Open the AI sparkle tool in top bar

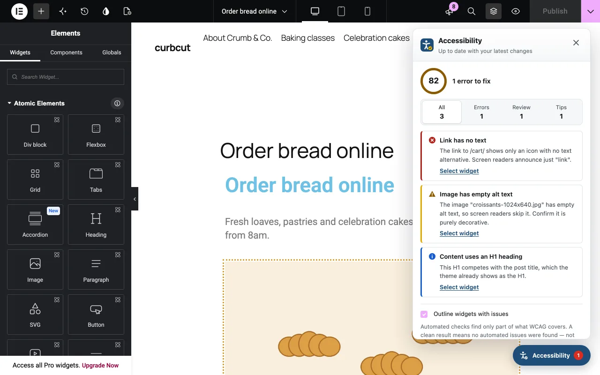point(63,11)
